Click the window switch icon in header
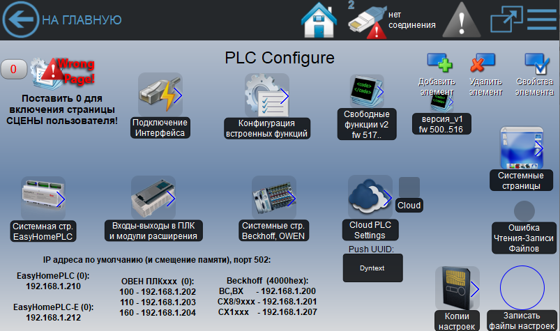Screen dimensions: 560x331 (x=506, y=20)
